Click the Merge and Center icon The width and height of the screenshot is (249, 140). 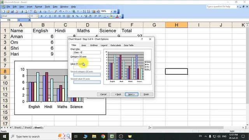tap(68, 16)
